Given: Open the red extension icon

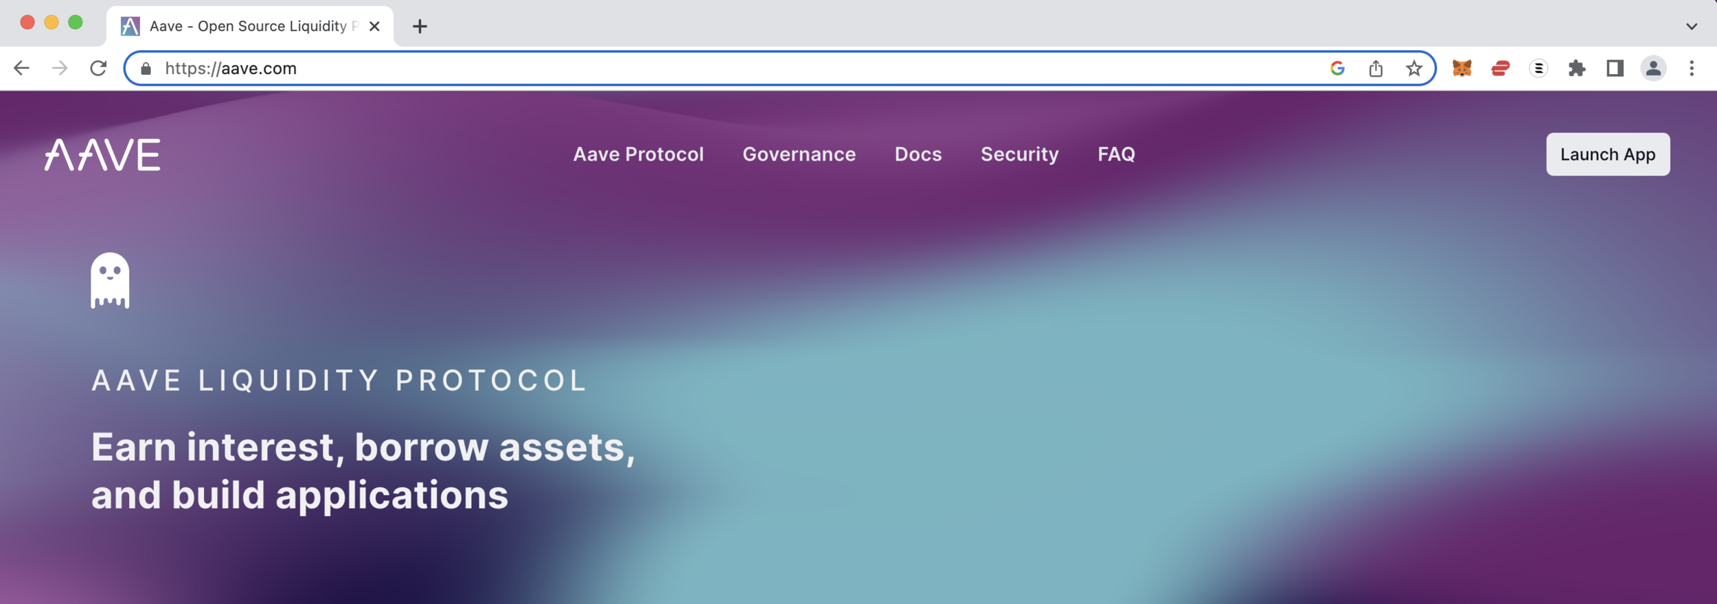Looking at the screenshot, I should coord(1501,68).
